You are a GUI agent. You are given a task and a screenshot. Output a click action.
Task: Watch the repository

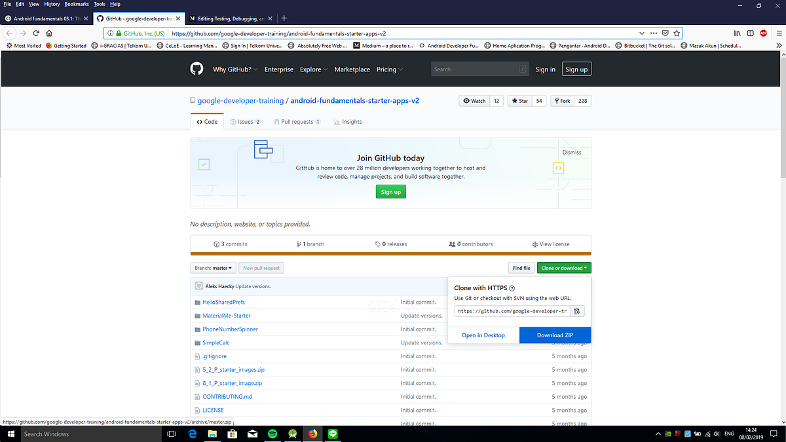tap(474, 101)
